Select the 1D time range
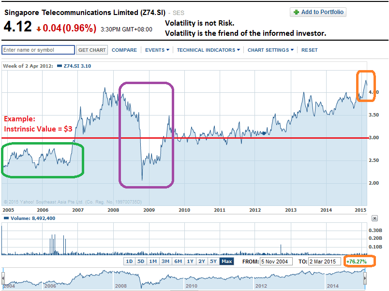Screen dimensions: 389x291 [x=129, y=261]
